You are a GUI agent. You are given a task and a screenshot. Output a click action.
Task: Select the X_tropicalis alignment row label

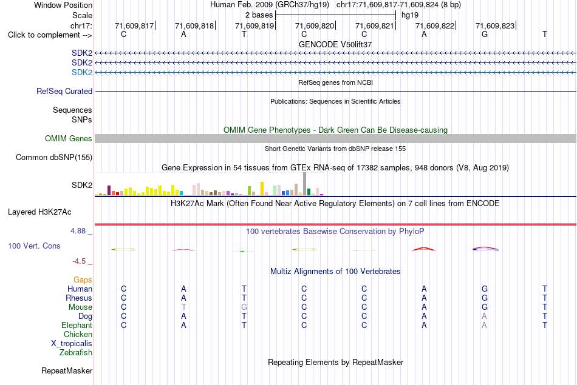(x=72, y=344)
